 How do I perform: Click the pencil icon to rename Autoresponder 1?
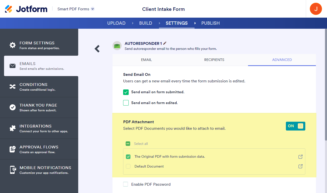165,43
